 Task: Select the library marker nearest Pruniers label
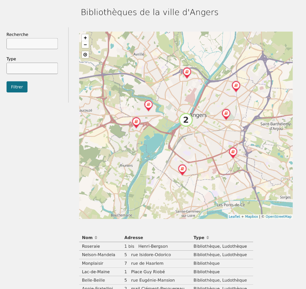coord(136,123)
